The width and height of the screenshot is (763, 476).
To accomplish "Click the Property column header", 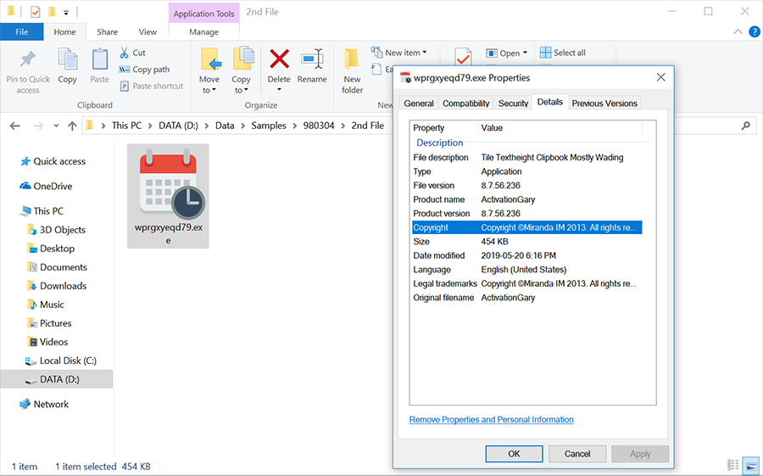I will pyautogui.click(x=443, y=127).
